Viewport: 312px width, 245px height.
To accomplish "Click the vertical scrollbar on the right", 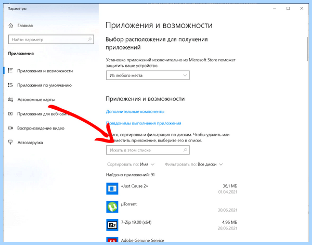I will (x=308, y=49).
